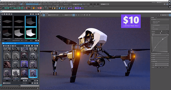Click redo arrow icon in Light Preset Browser
The width and height of the screenshot is (171, 90).
tap(26, 81)
